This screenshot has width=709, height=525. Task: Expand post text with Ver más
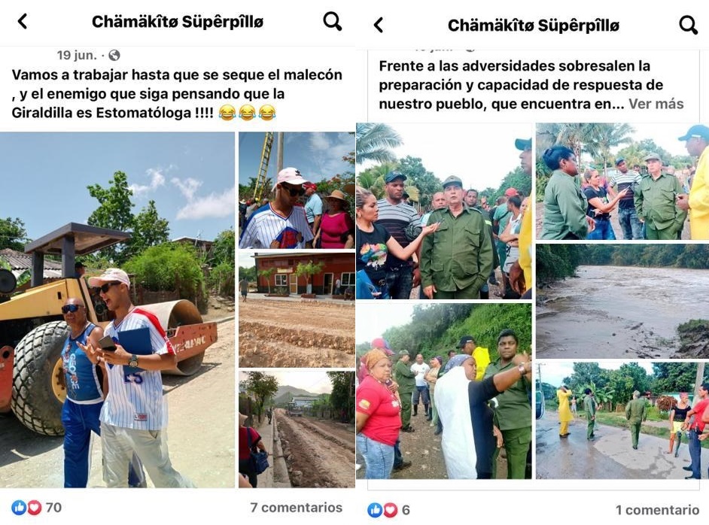pyautogui.click(x=656, y=104)
